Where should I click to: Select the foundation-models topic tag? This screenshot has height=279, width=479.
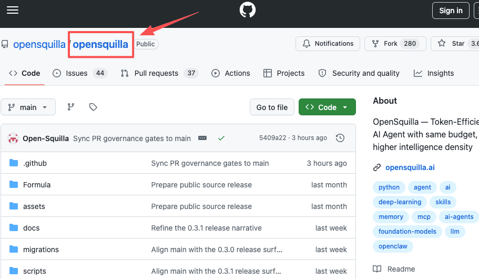pos(407,232)
